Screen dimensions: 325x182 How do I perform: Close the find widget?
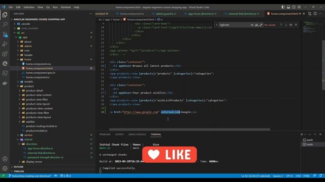(x=296, y=25)
